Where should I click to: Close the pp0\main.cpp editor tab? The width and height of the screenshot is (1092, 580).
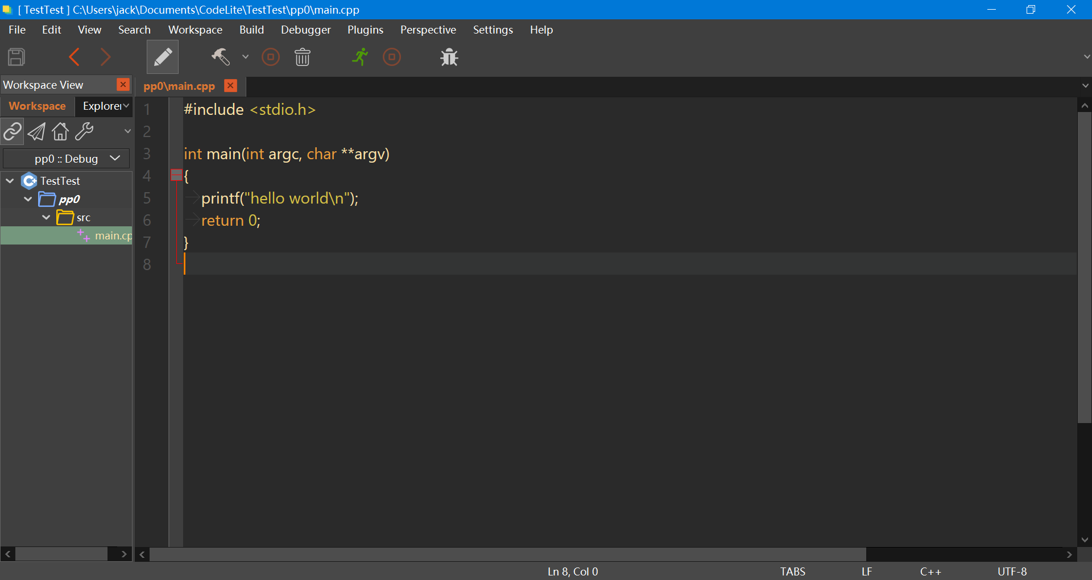pyautogui.click(x=230, y=86)
